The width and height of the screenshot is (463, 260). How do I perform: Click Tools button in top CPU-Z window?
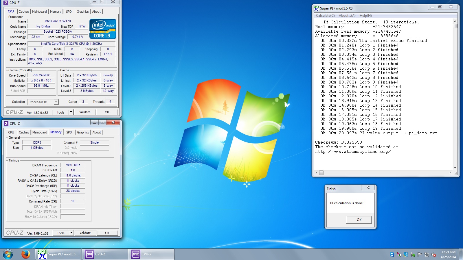60,112
